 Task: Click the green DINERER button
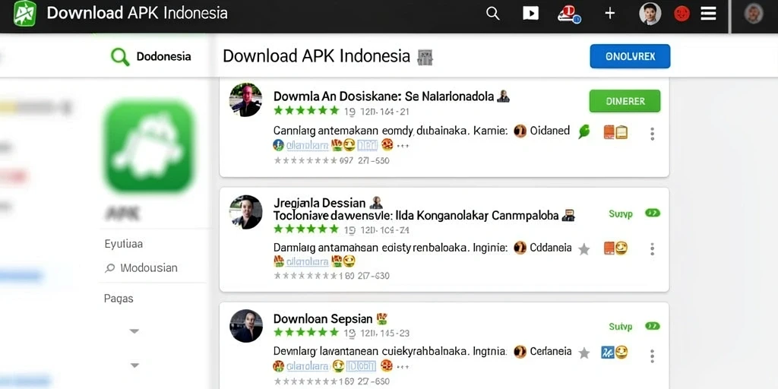625,101
